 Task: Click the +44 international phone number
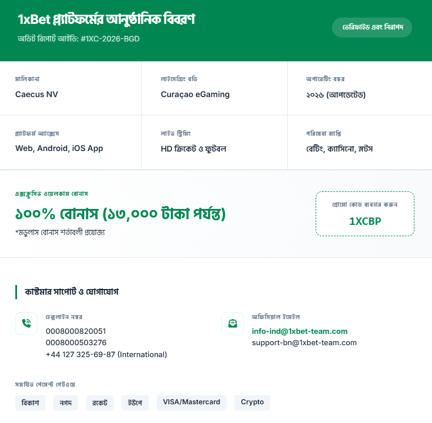[x=106, y=354]
